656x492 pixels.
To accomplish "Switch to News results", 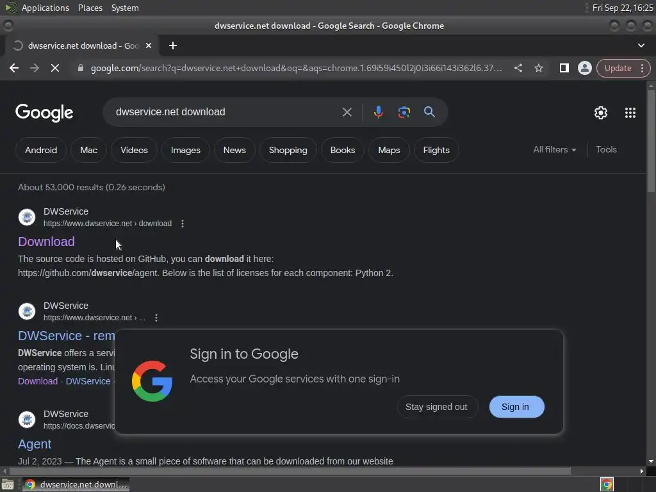I will click(x=234, y=150).
